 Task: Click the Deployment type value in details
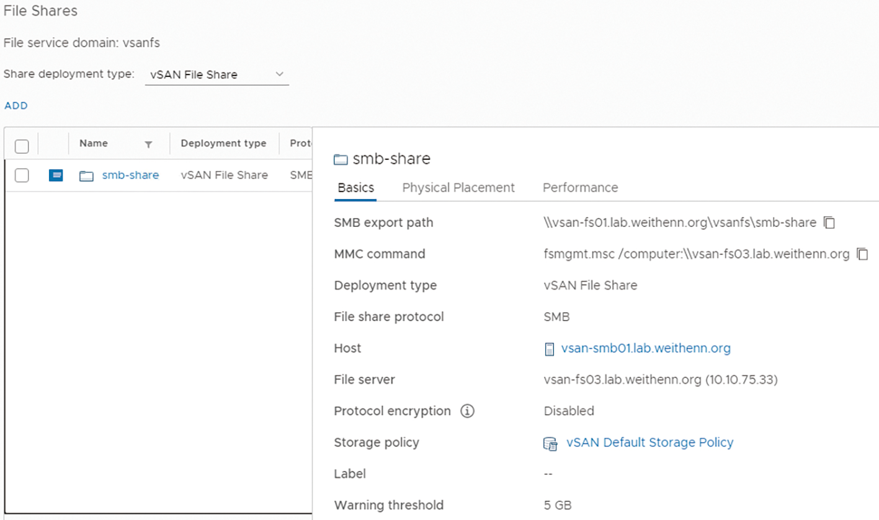tap(591, 286)
